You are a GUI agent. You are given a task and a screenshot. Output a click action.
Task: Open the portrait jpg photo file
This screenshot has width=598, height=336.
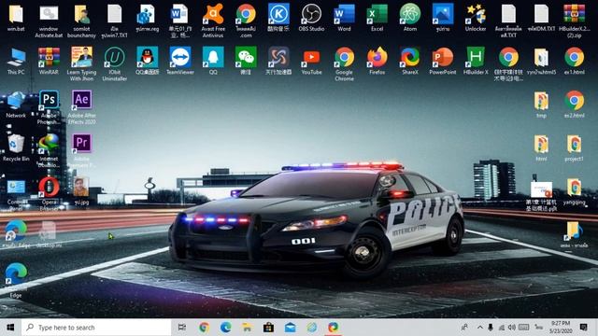click(81, 188)
